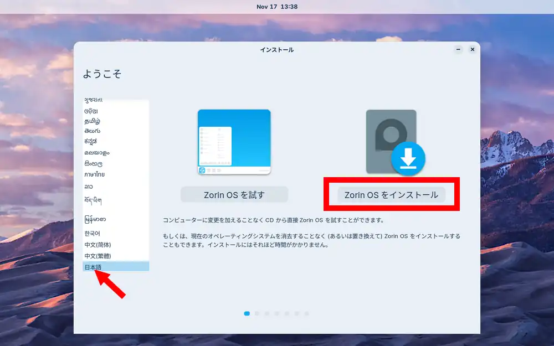Open the clock showing Nov 17 13:38
Screen dimensions: 554x346
(277, 7)
